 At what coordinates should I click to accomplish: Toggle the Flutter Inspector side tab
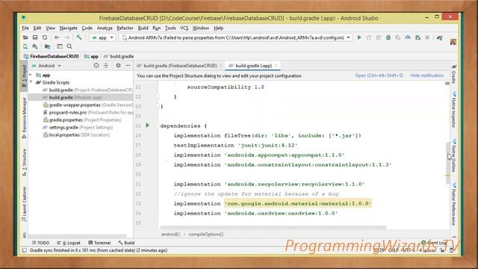(454, 110)
